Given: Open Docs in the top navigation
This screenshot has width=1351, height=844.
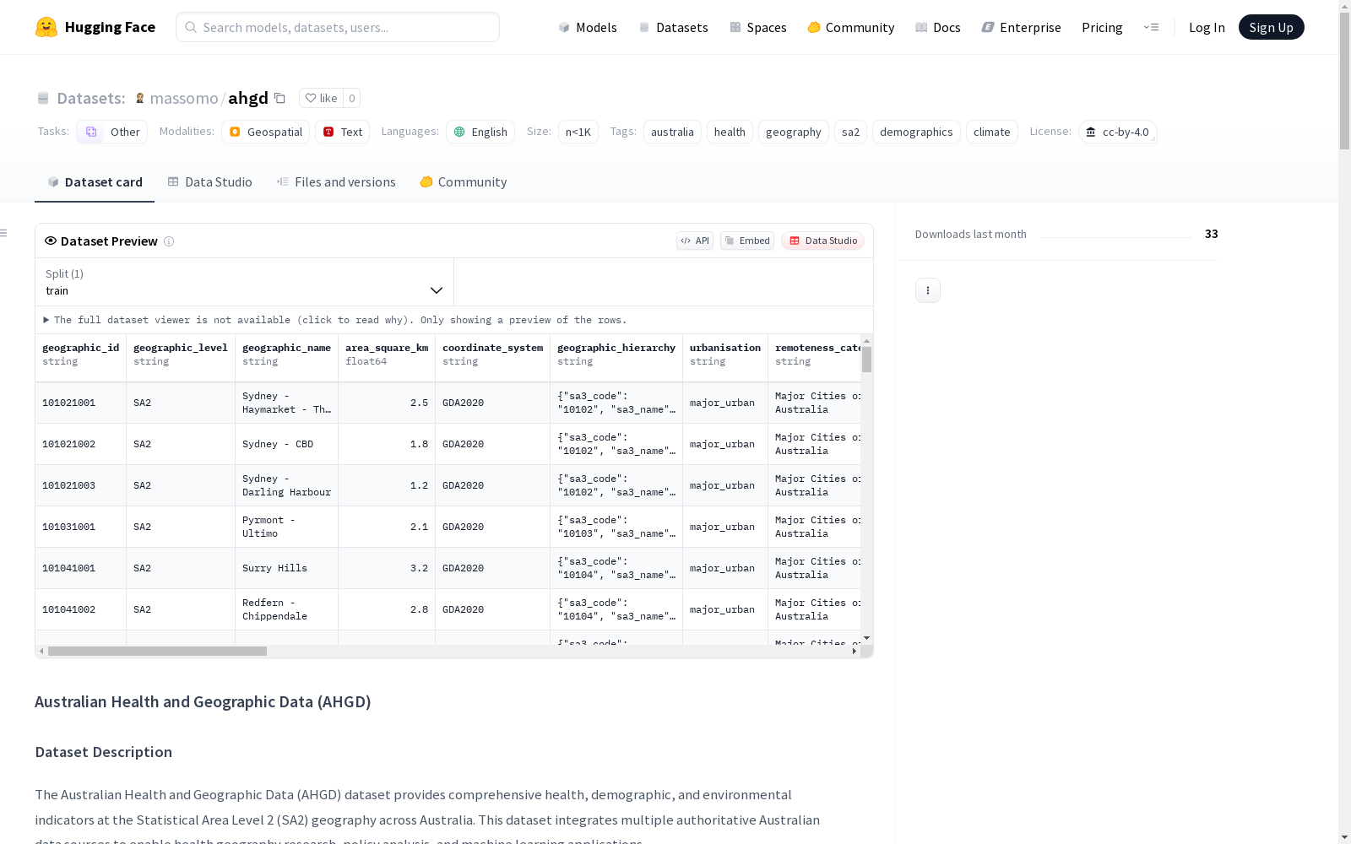Looking at the screenshot, I should 938,27.
